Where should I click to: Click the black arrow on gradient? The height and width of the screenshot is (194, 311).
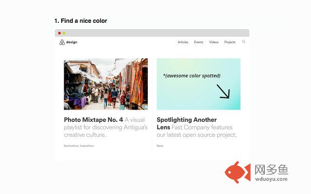[x=223, y=91]
